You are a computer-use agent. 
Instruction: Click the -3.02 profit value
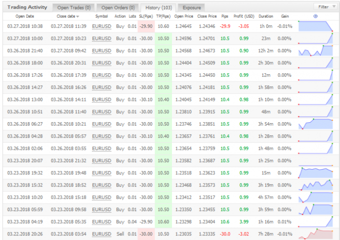(243, 234)
